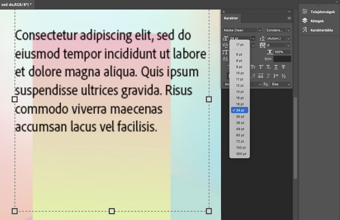340x220 pixels.
Task: Select the checked 24 pt entry
Action: tap(240, 110)
